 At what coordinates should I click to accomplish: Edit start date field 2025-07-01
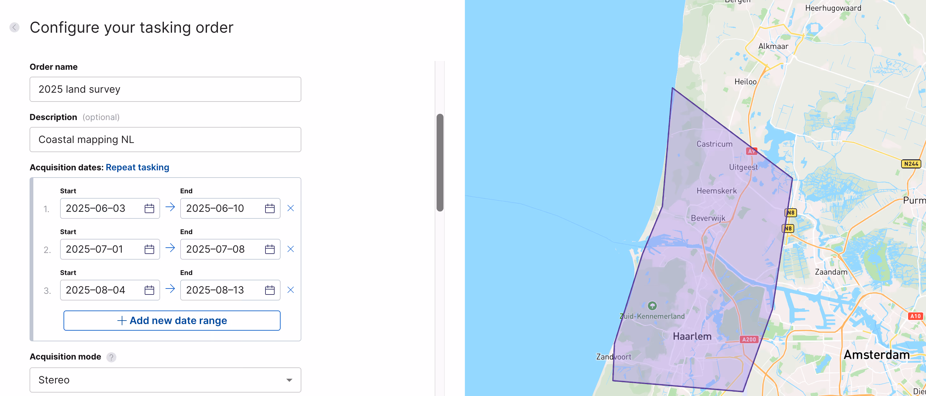click(110, 250)
